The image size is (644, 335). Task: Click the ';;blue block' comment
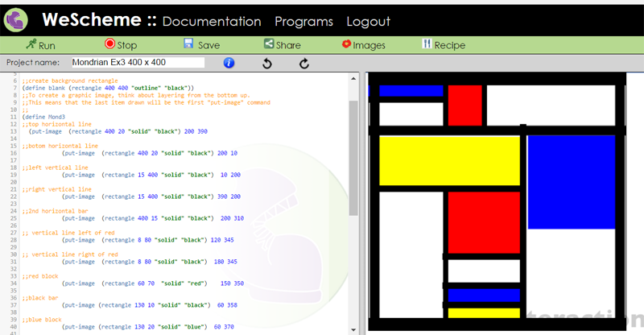pos(42,320)
